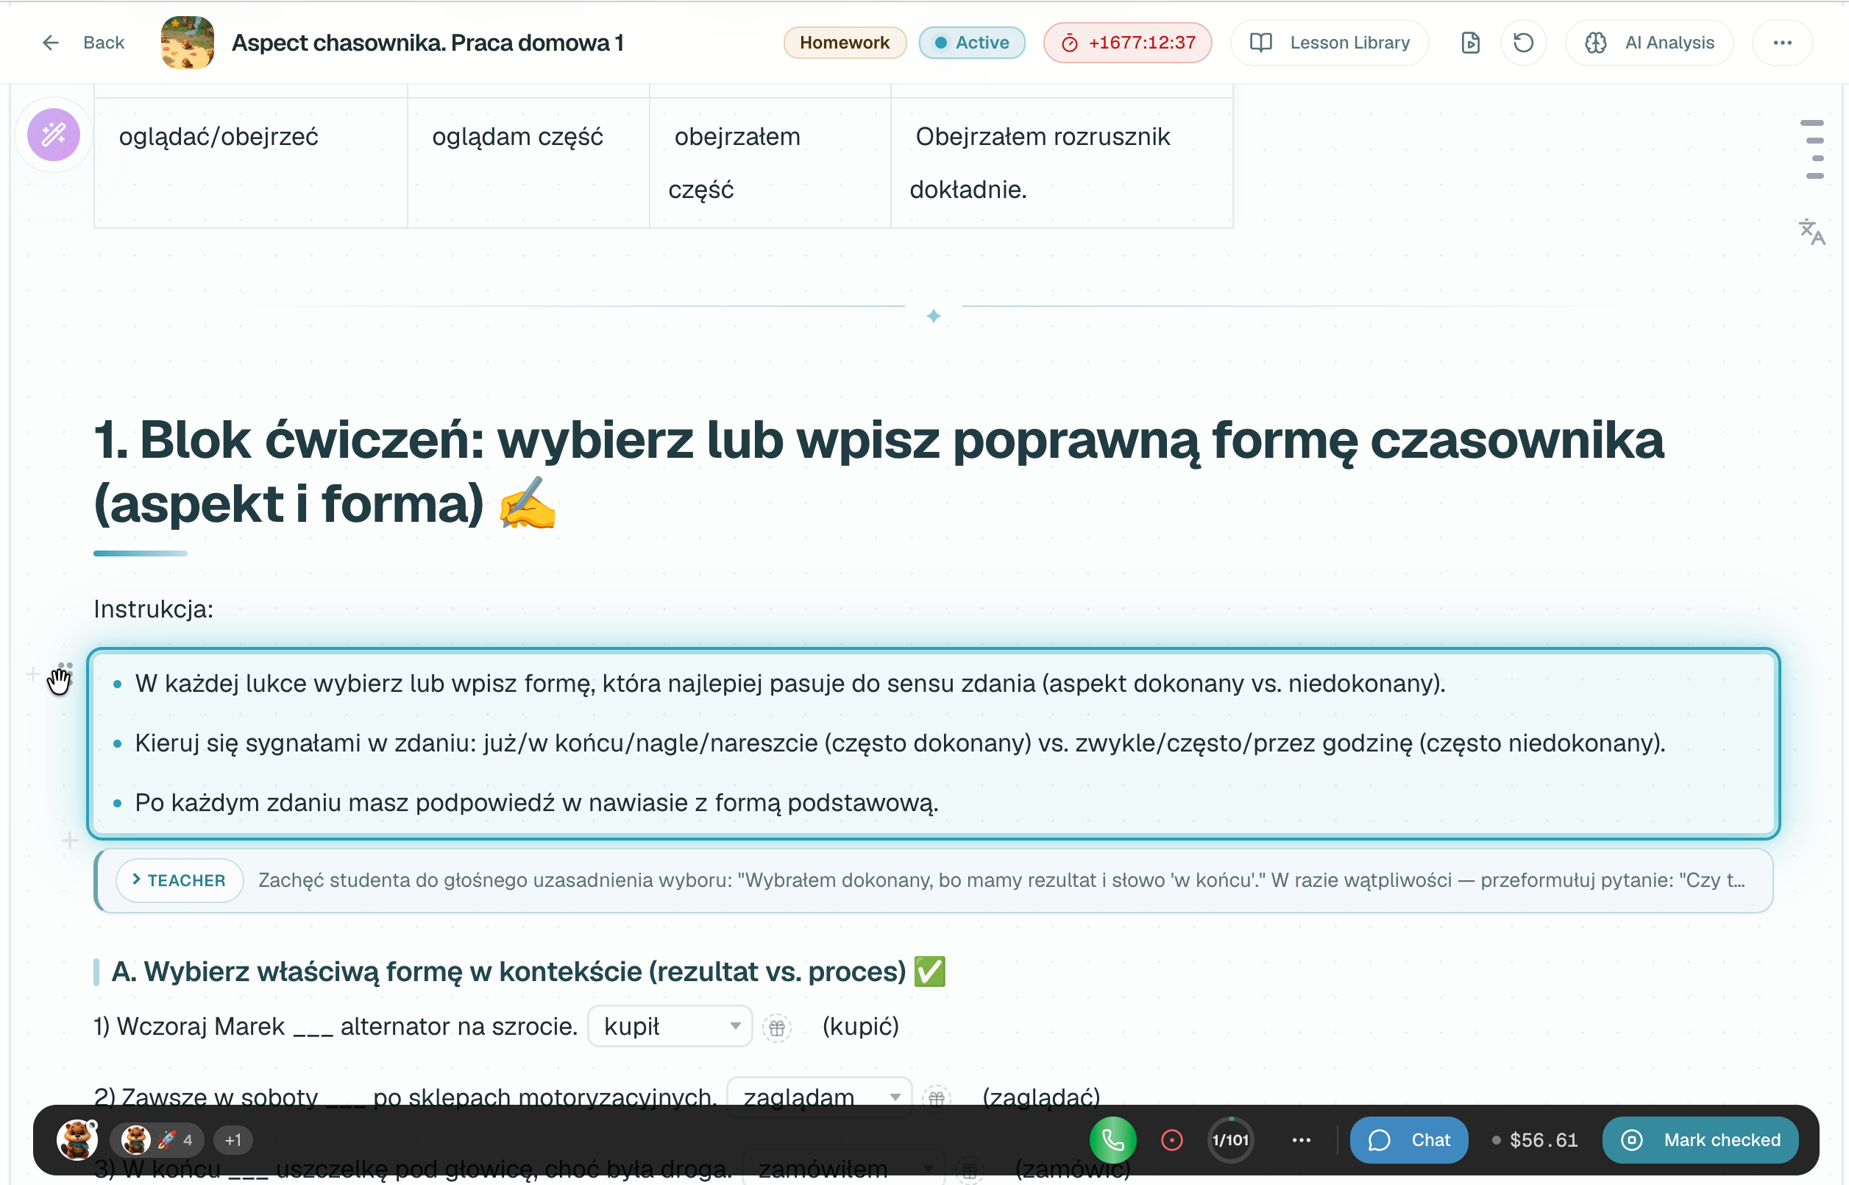
Task: Open AI Analysis
Action: point(1650,43)
